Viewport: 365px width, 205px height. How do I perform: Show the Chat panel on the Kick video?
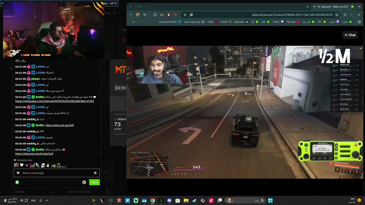(350, 35)
